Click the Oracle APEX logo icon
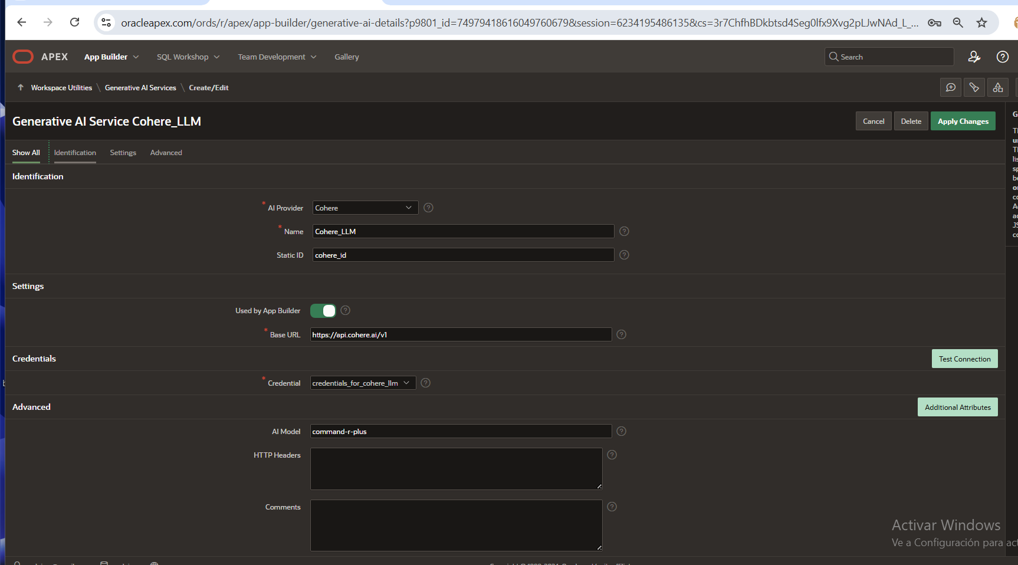Viewport: 1018px width, 565px height. click(x=23, y=57)
